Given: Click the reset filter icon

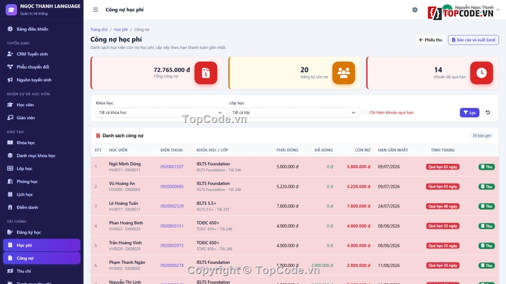Looking at the screenshot, I should [488, 113].
